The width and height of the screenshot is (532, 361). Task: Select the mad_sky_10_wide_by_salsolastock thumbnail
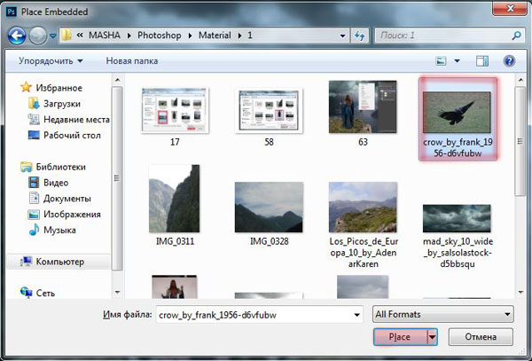(x=457, y=218)
